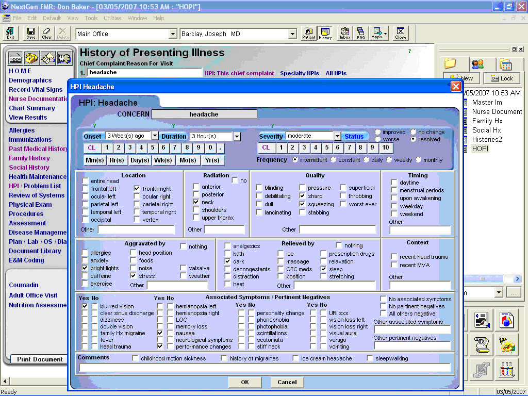Expand the Barclay, Joseph MD provider dropdown

tap(292, 34)
